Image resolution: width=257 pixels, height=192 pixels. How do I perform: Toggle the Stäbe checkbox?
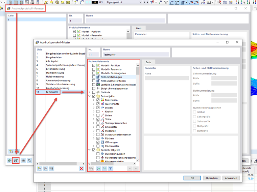click(98, 119)
